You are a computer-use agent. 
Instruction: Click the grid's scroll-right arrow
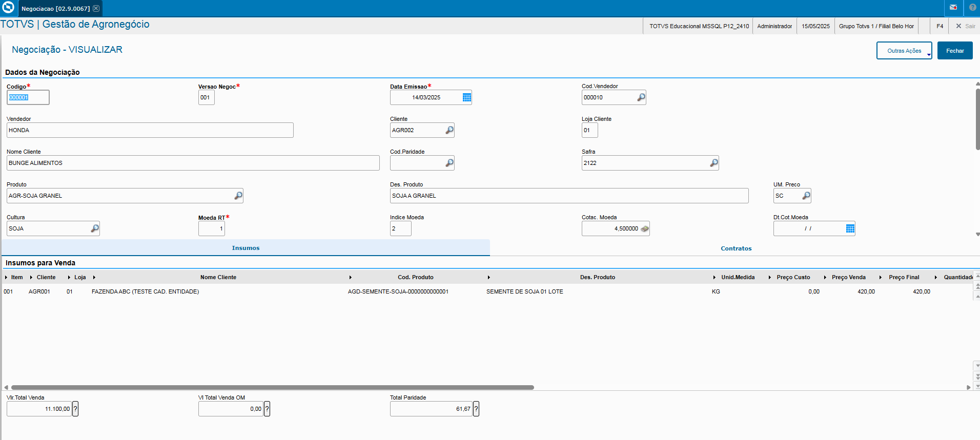point(968,387)
